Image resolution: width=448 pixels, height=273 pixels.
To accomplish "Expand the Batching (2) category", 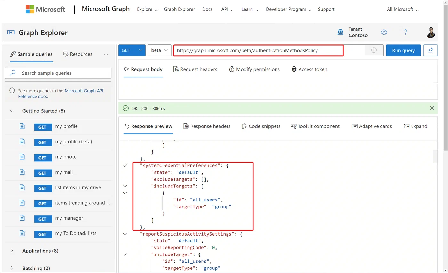I will [x=12, y=268].
